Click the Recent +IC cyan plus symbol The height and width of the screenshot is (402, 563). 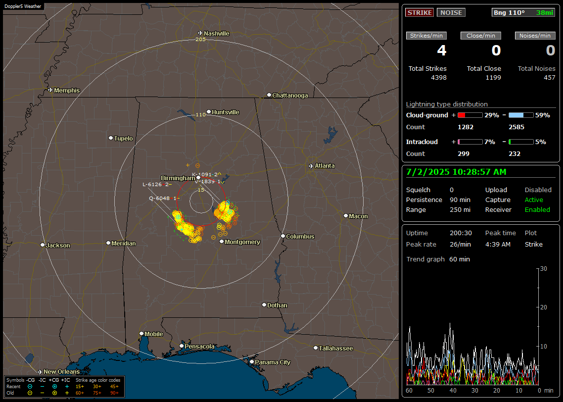pyautogui.click(x=67, y=387)
